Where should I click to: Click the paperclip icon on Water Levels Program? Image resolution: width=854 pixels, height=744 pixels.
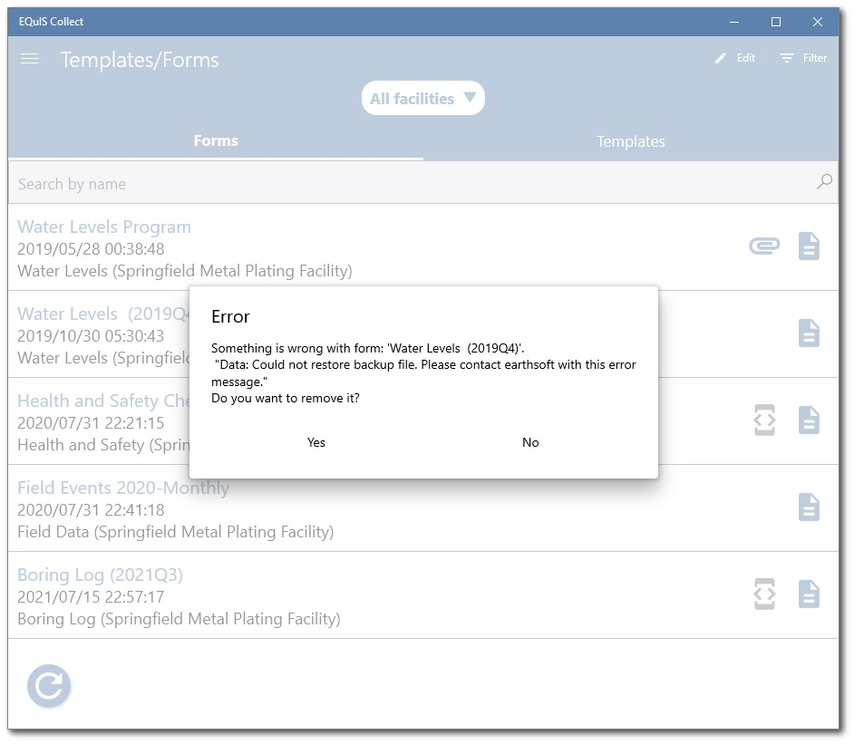[x=763, y=246]
